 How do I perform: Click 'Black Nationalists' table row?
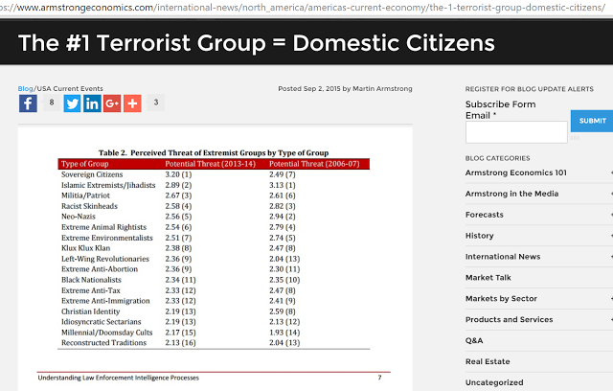pos(214,280)
